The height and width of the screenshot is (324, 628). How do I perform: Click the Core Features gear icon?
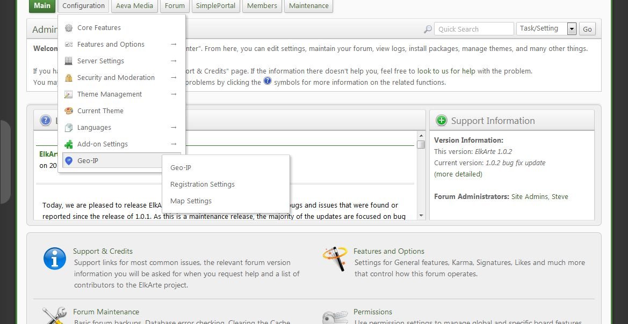(x=69, y=27)
